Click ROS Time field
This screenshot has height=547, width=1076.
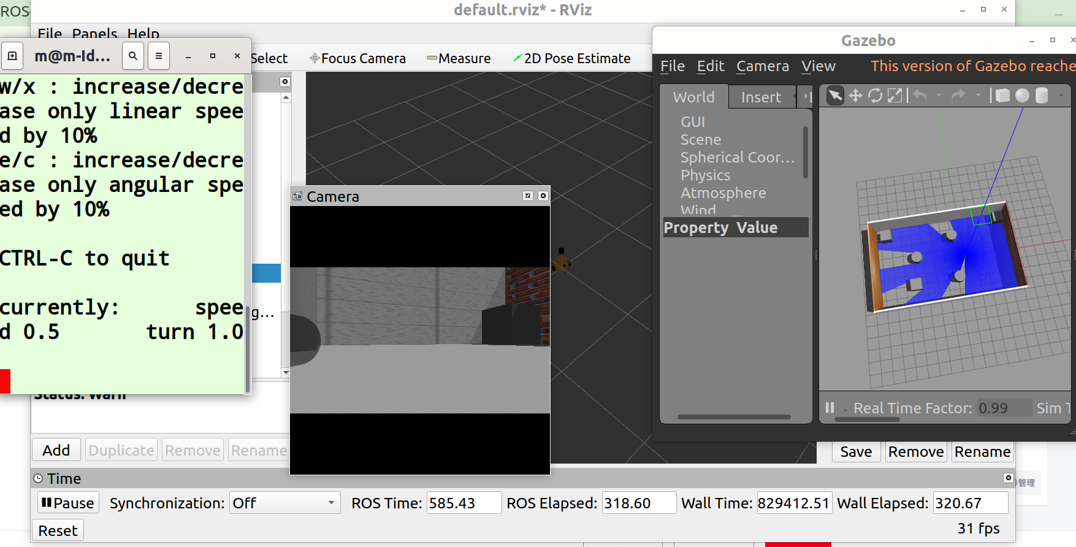[464, 503]
